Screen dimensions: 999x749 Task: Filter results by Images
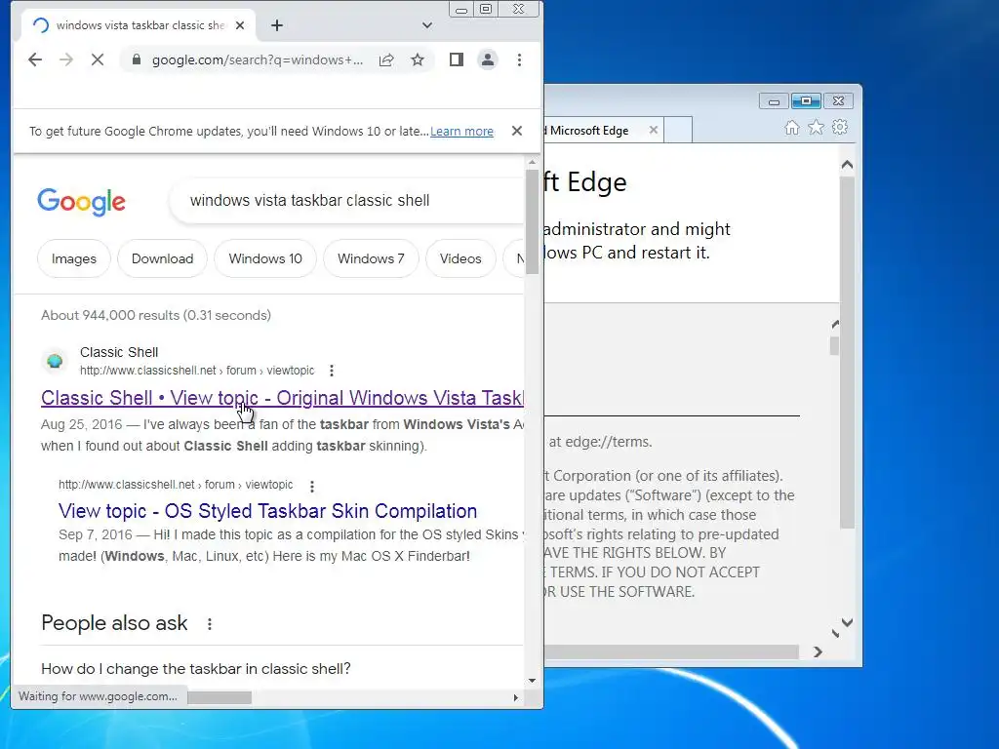[x=74, y=258]
